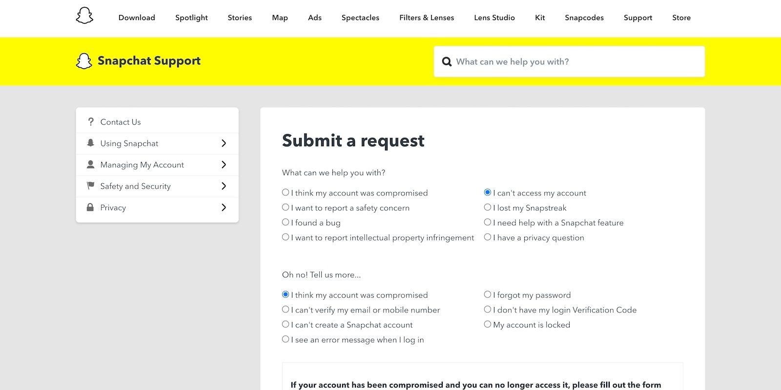The image size is (781, 390).
Task: Click the ghost icon beside Using Snapchat
Action: click(x=90, y=143)
